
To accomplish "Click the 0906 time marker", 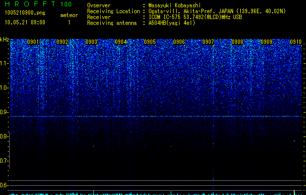I will (179, 42).
